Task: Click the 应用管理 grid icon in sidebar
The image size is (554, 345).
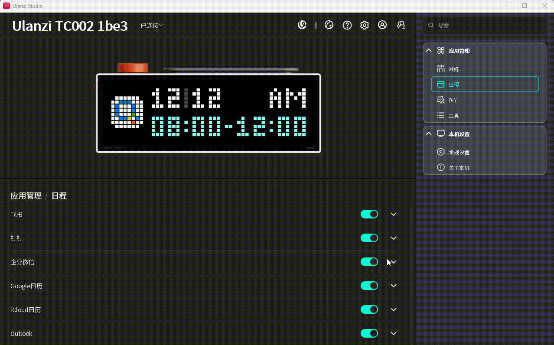Action: point(441,51)
